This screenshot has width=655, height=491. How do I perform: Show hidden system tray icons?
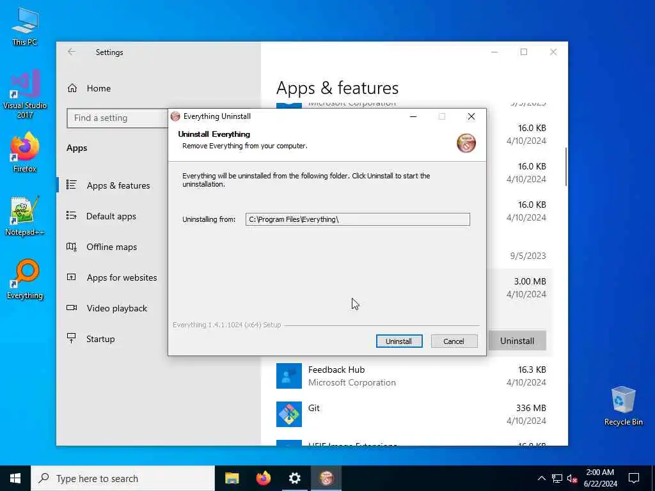(x=541, y=478)
